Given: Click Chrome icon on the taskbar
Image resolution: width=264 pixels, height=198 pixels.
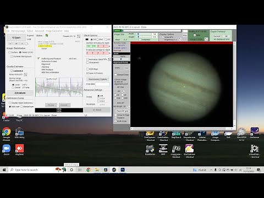Looking at the screenshot, I should point(89,170).
